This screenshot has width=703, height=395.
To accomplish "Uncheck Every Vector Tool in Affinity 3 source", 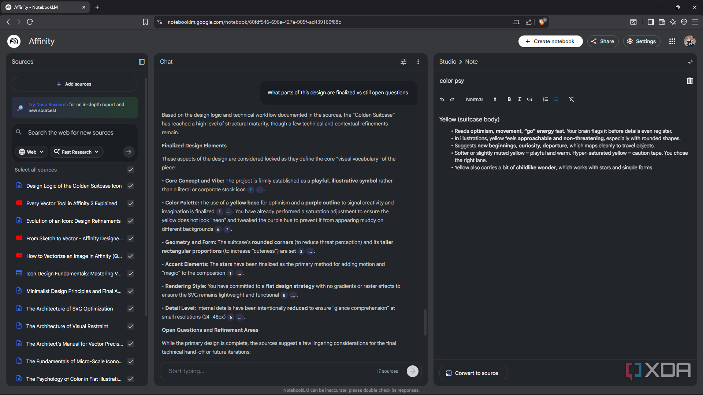I will coord(131,203).
